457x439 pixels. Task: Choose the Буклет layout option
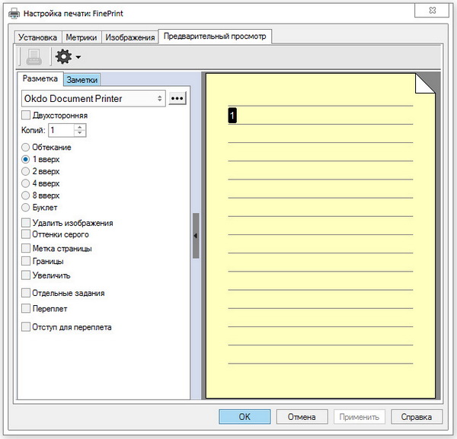point(27,207)
